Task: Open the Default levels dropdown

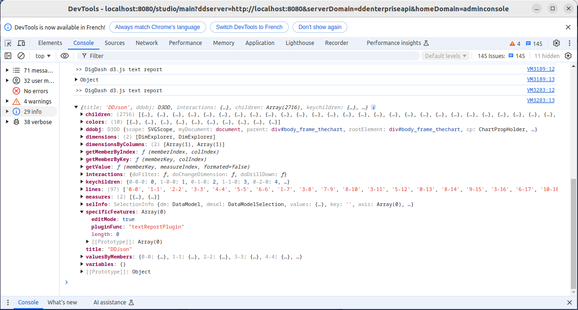Action: [445, 56]
